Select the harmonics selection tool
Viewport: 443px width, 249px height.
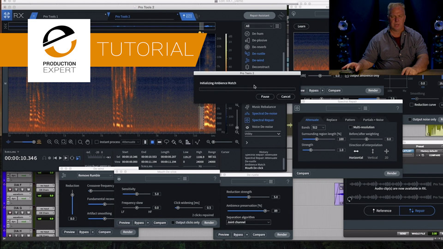click(188, 142)
